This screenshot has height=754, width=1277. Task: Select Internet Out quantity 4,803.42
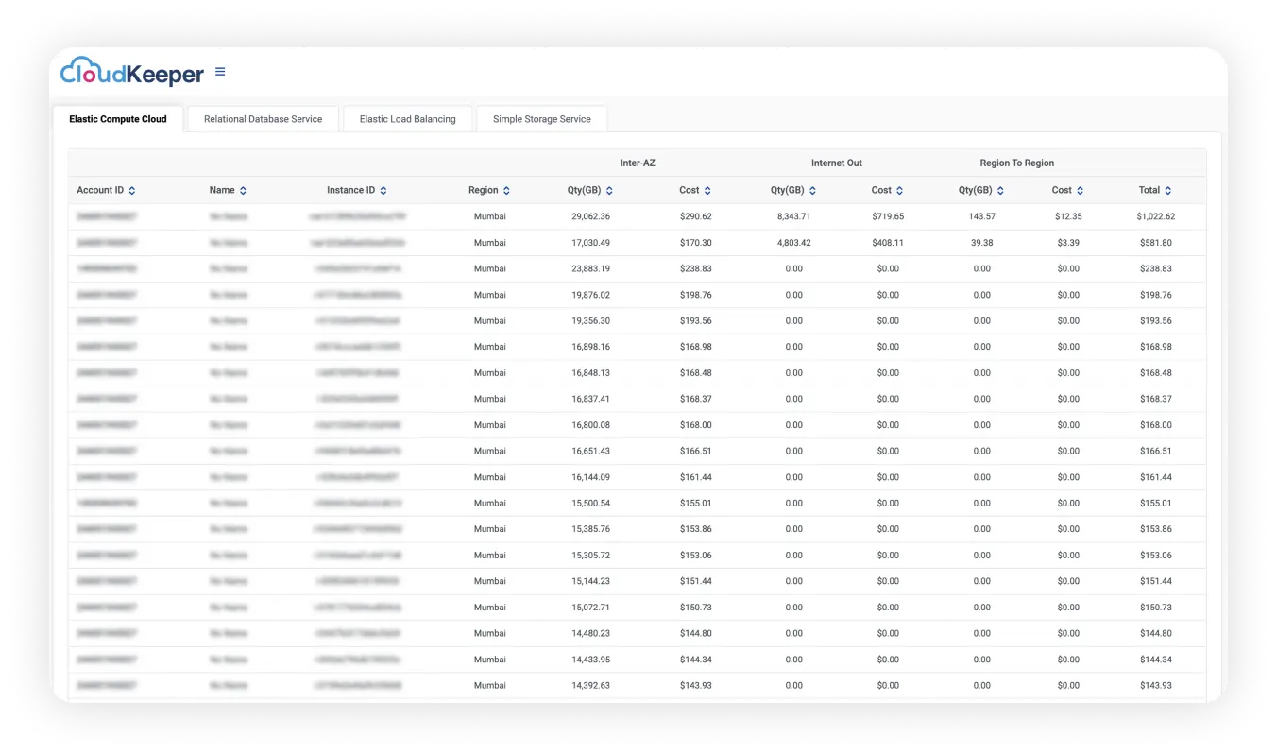794,243
